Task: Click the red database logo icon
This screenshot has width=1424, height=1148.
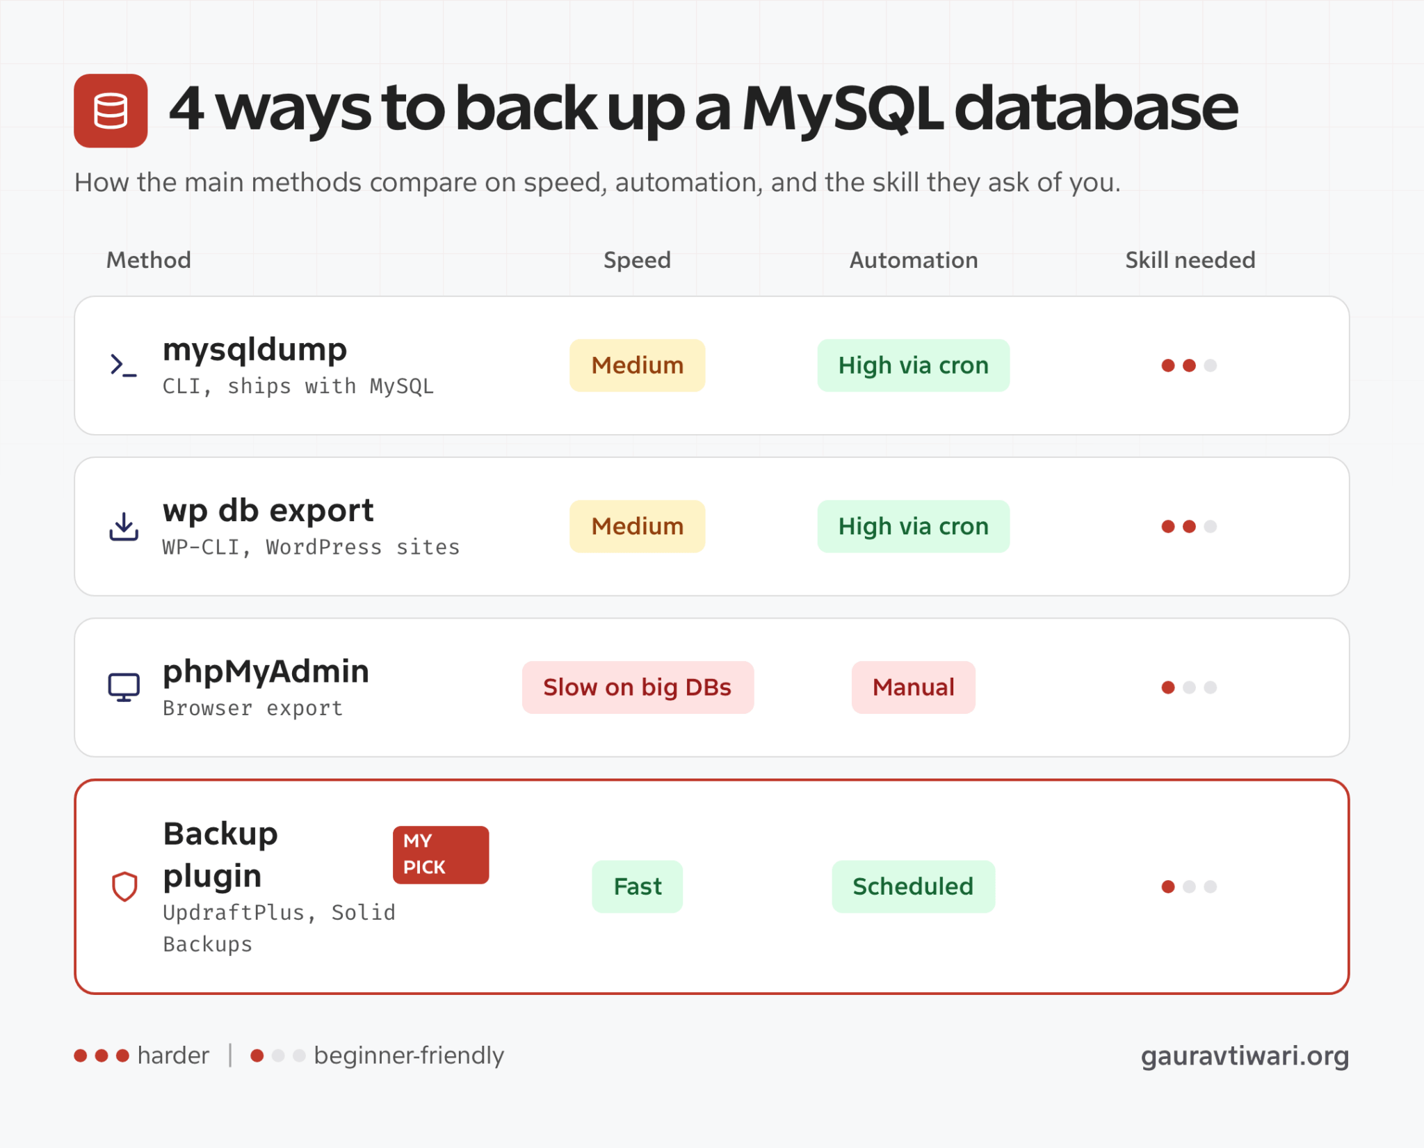Action: (111, 111)
